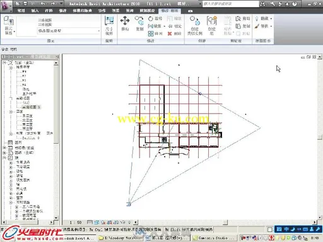This screenshot has width=323, height=242.
Task: Open the element type selector dropdown
Action: click(69, 31)
